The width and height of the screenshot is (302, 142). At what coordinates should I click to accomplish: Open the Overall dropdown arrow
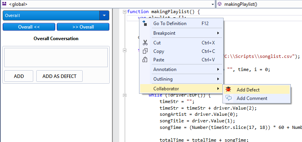click(x=104, y=15)
